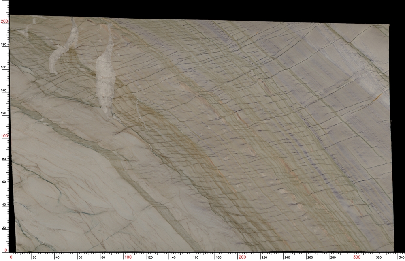The width and height of the screenshot is (405, 261).
Task: Click the red 200 mark on horizontal ruler
Action: coord(242,257)
